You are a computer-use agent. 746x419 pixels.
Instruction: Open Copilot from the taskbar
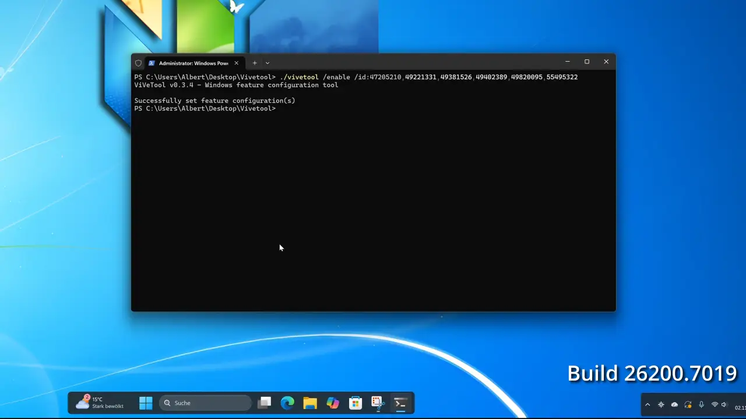tap(333, 403)
